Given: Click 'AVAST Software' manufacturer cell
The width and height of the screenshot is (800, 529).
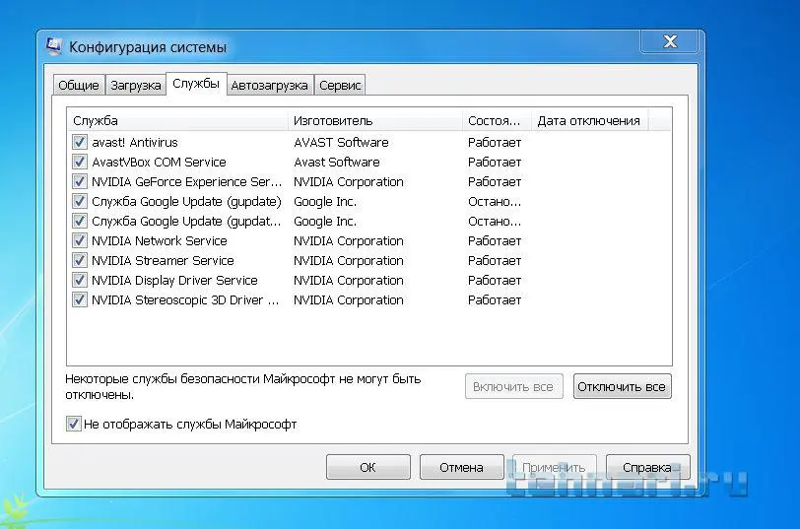Looking at the screenshot, I should 341,142.
